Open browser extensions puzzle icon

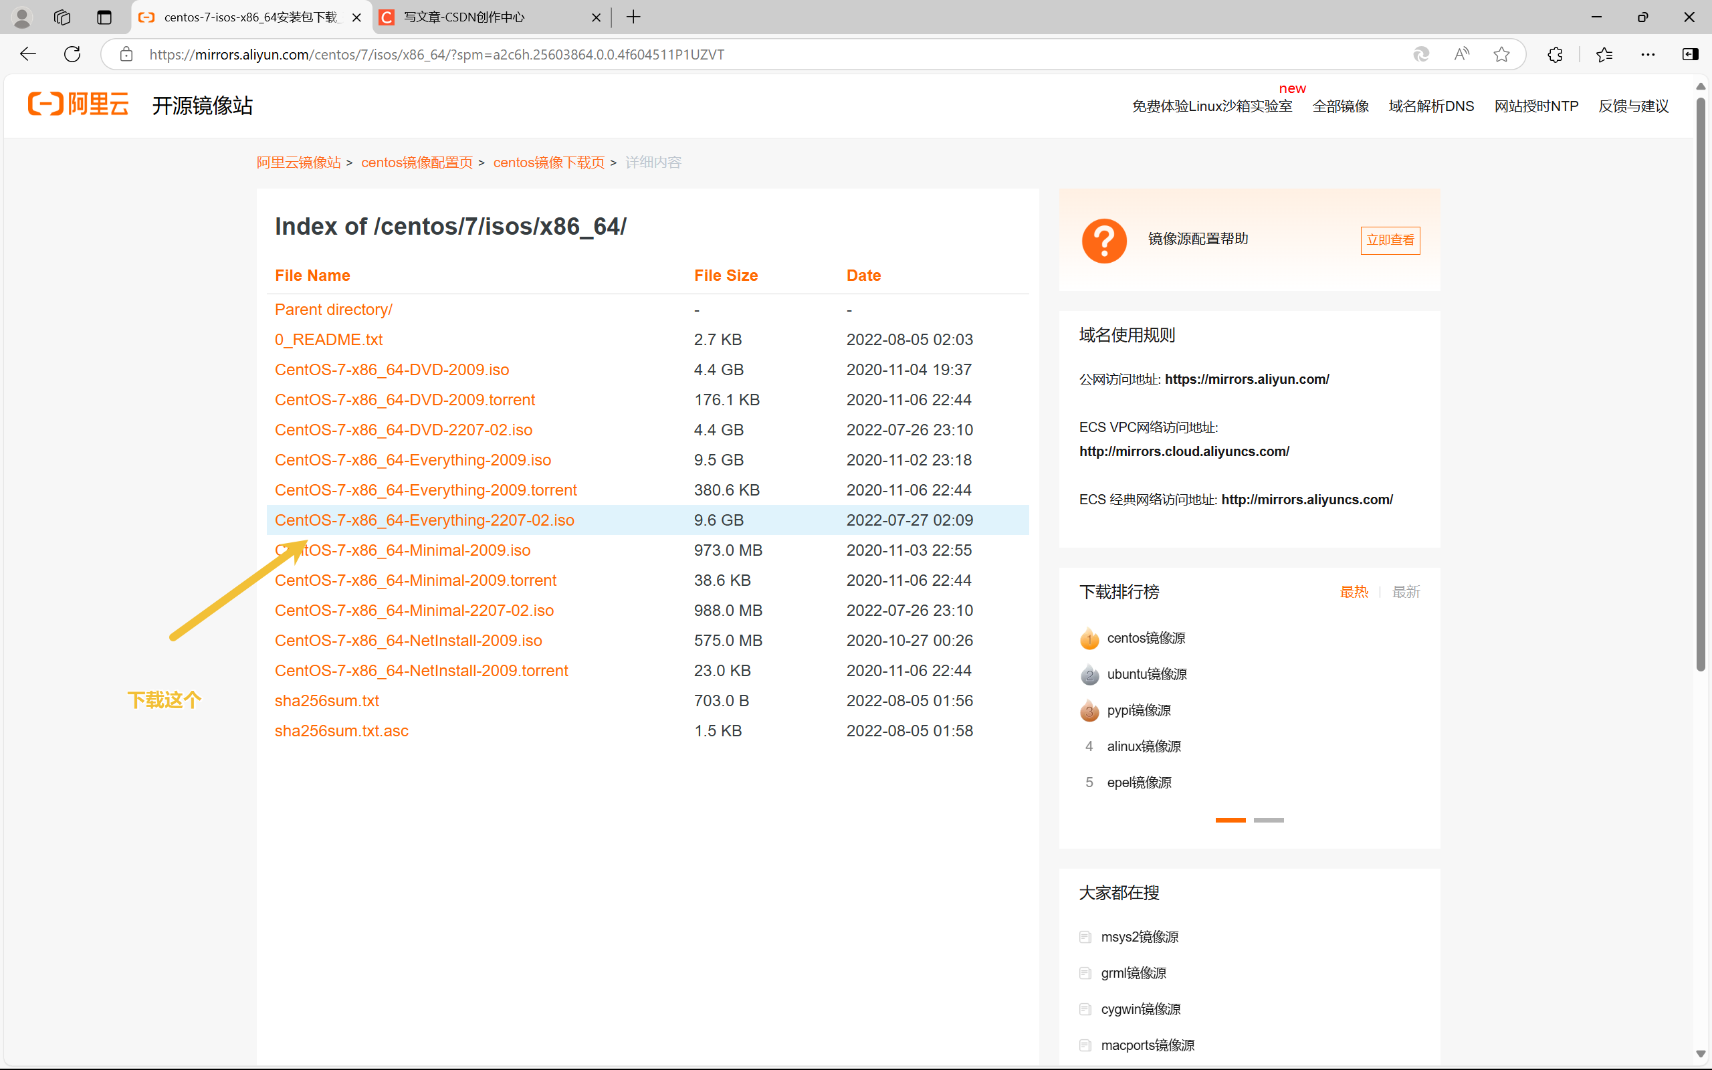pos(1554,54)
